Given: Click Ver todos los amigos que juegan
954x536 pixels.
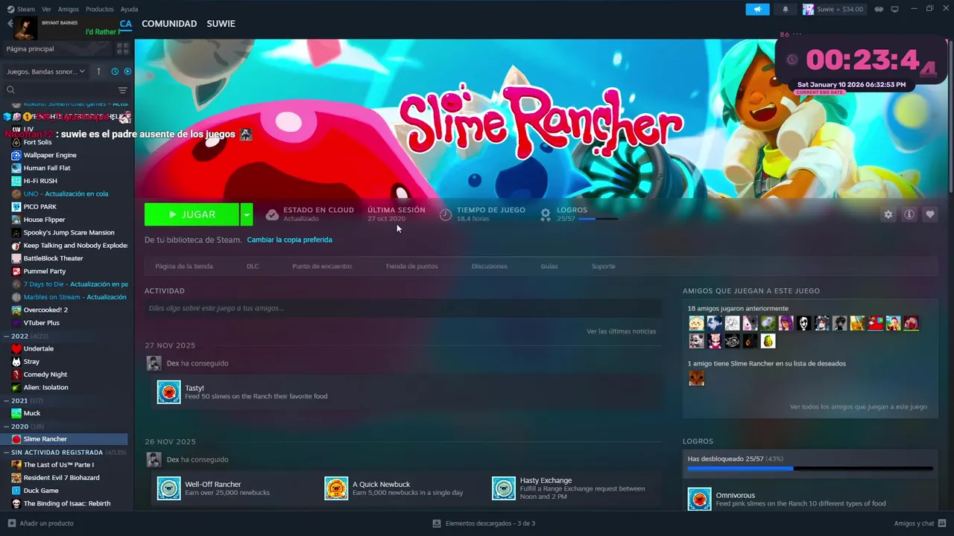Looking at the screenshot, I should (x=858, y=406).
